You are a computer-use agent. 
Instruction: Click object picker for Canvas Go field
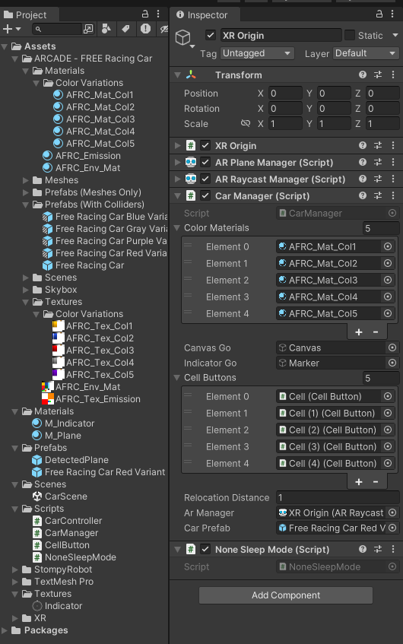[x=392, y=347]
